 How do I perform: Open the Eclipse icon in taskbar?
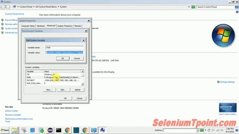point(50,130)
